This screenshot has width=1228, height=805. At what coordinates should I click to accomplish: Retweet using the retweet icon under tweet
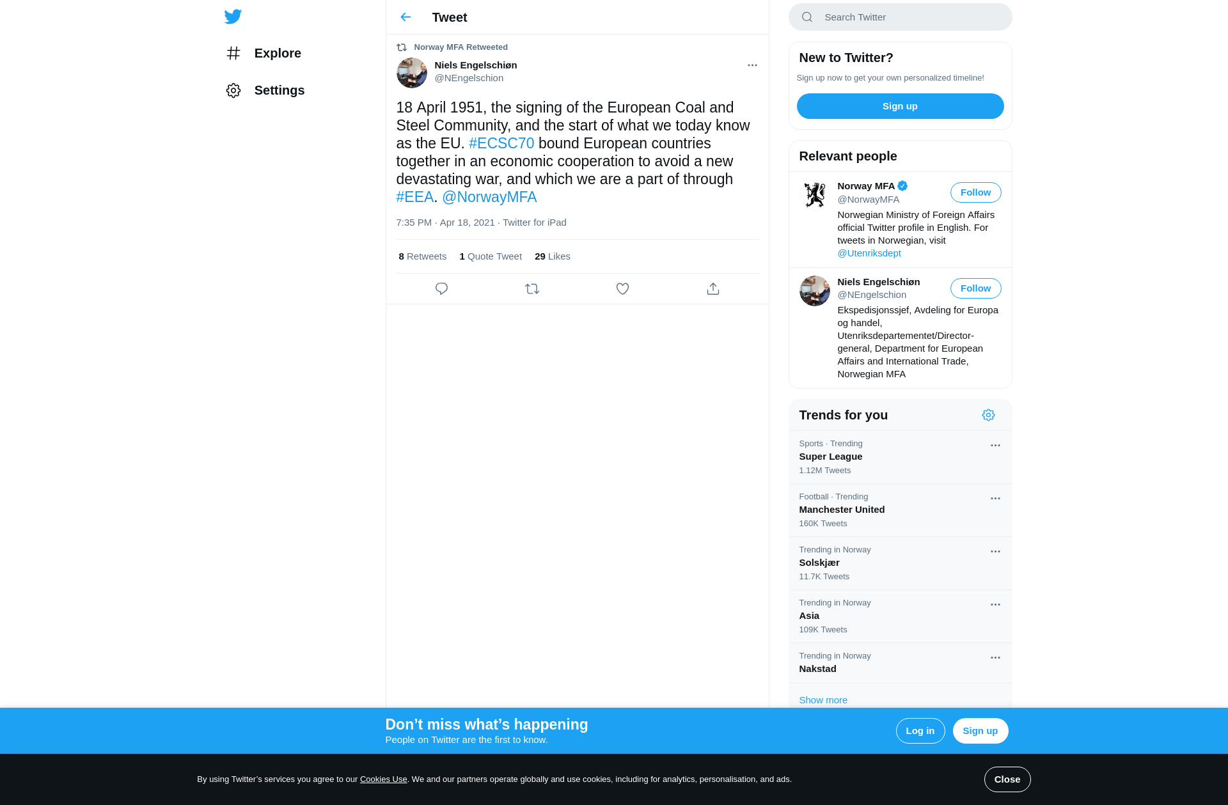pyautogui.click(x=532, y=289)
